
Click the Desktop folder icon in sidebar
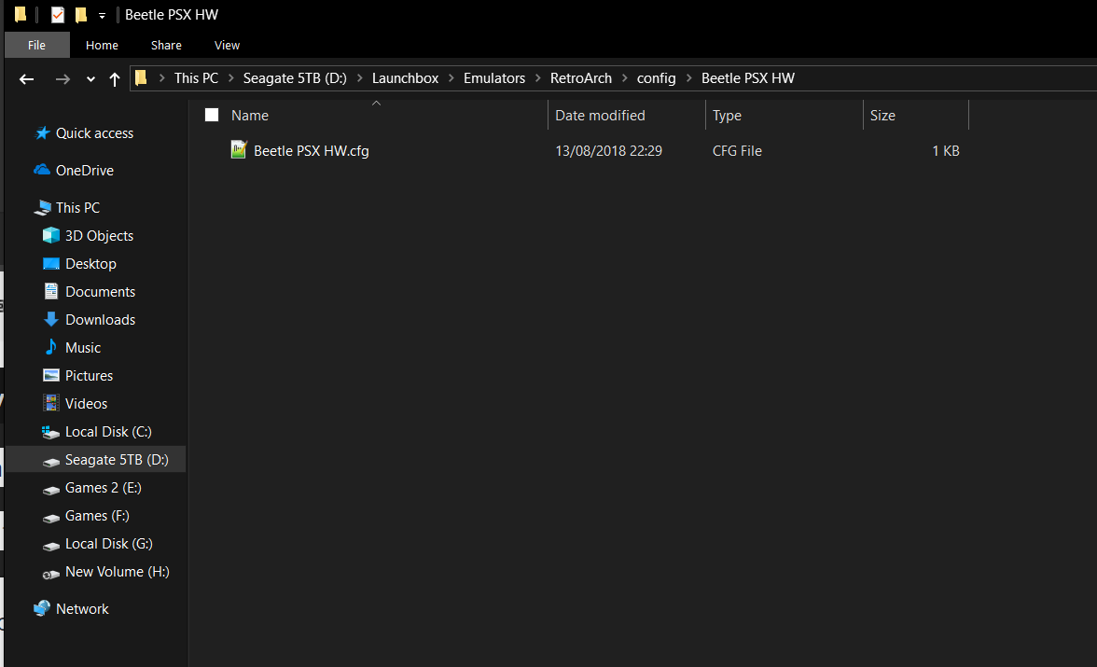[x=51, y=264]
